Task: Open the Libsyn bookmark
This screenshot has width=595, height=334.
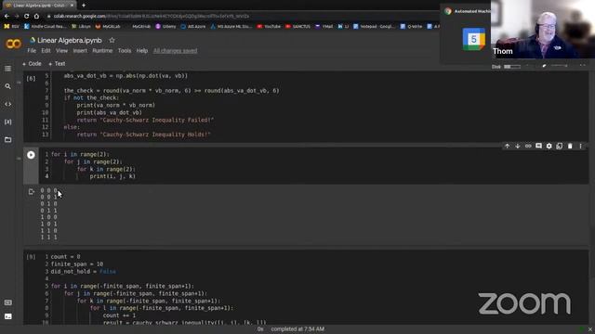Action: (81, 27)
